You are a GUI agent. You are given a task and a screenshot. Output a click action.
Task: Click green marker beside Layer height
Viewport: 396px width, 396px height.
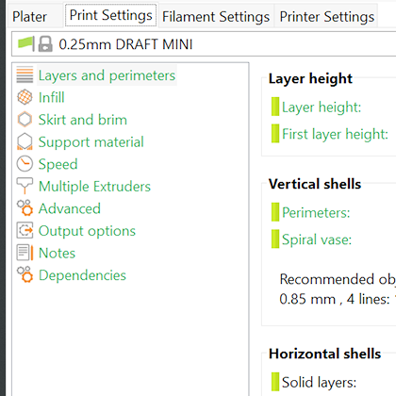click(x=275, y=107)
